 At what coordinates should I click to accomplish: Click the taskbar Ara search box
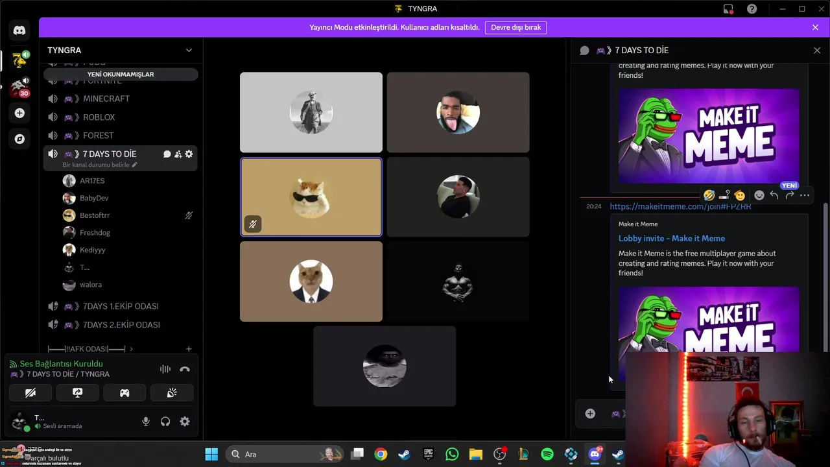coord(286,454)
